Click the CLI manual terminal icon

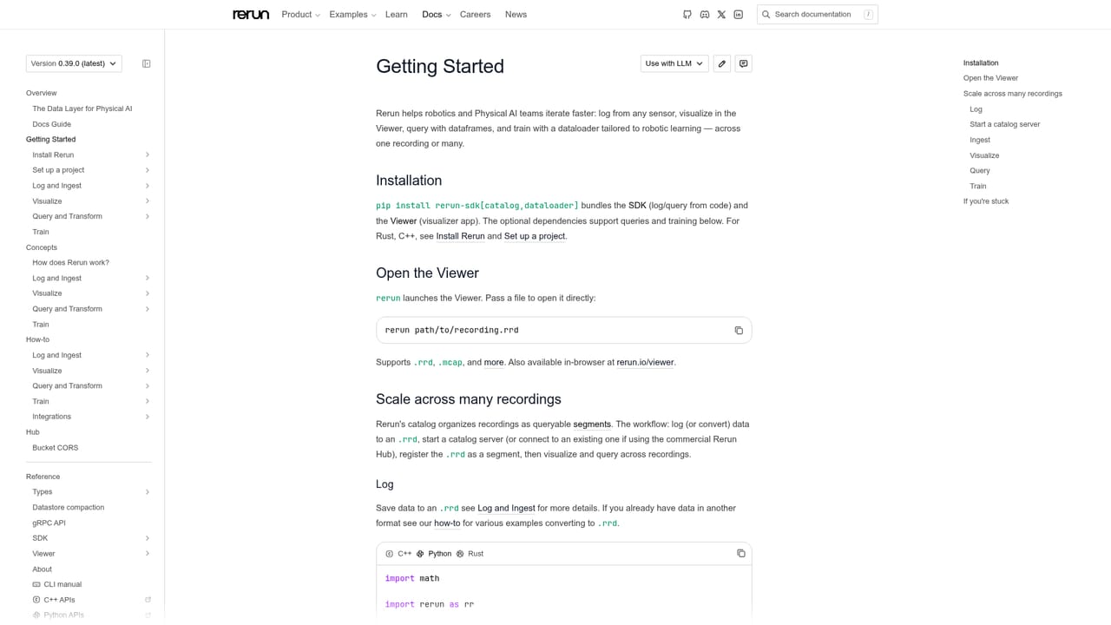coord(36,585)
